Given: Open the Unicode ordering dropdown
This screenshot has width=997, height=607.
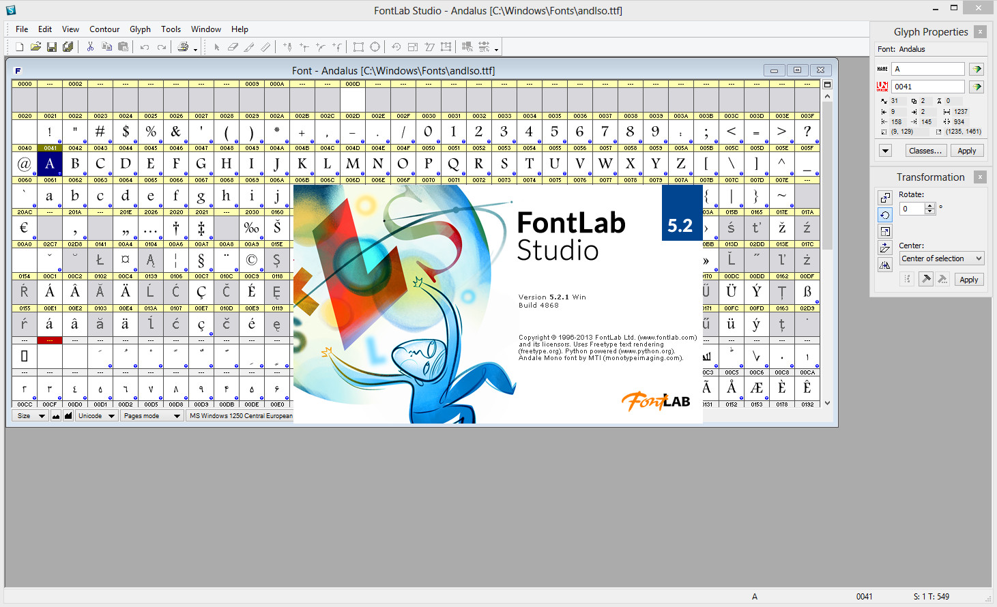Looking at the screenshot, I should click(x=97, y=416).
